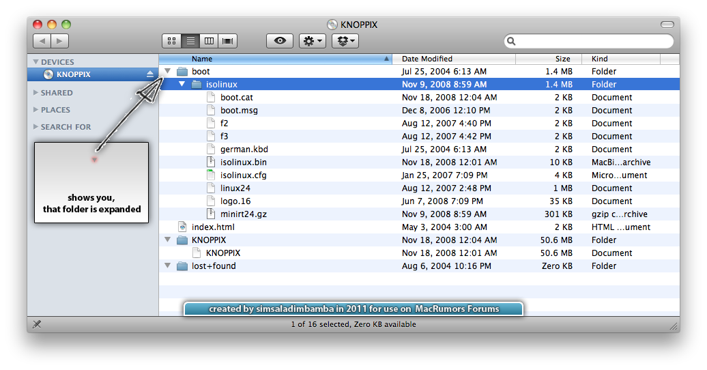This screenshot has width=707, height=370.
Task: Collapse the lost+found folder disclosure triangle
Action: [168, 266]
